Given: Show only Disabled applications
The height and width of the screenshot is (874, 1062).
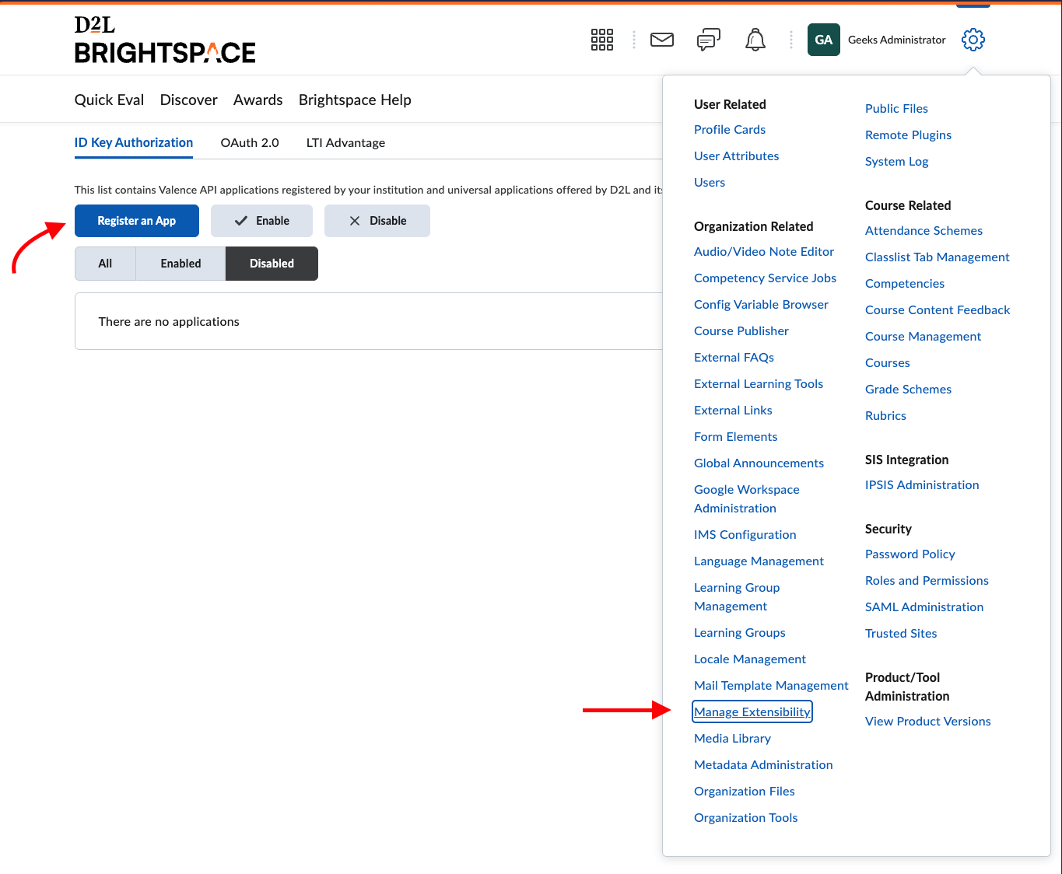Looking at the screenshot, I should tap(271, 264).
